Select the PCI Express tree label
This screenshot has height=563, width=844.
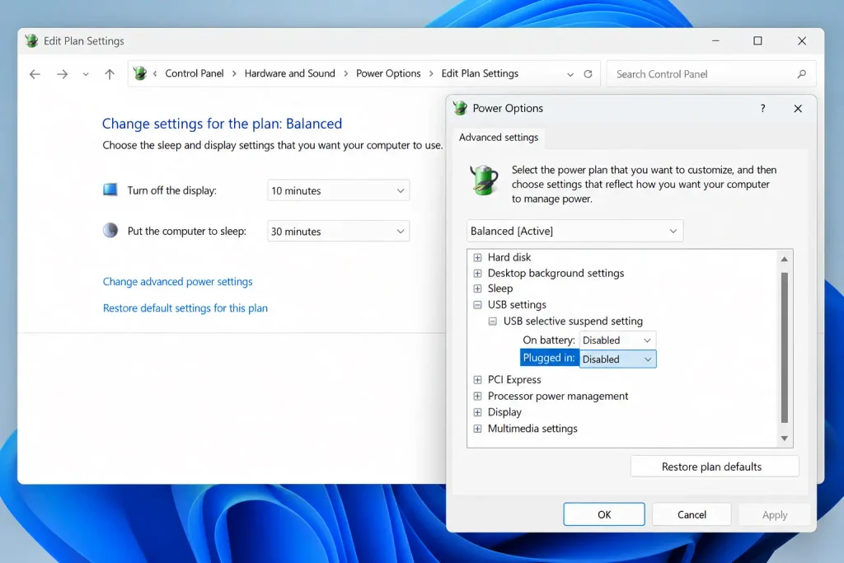click(x=514, y=379)
